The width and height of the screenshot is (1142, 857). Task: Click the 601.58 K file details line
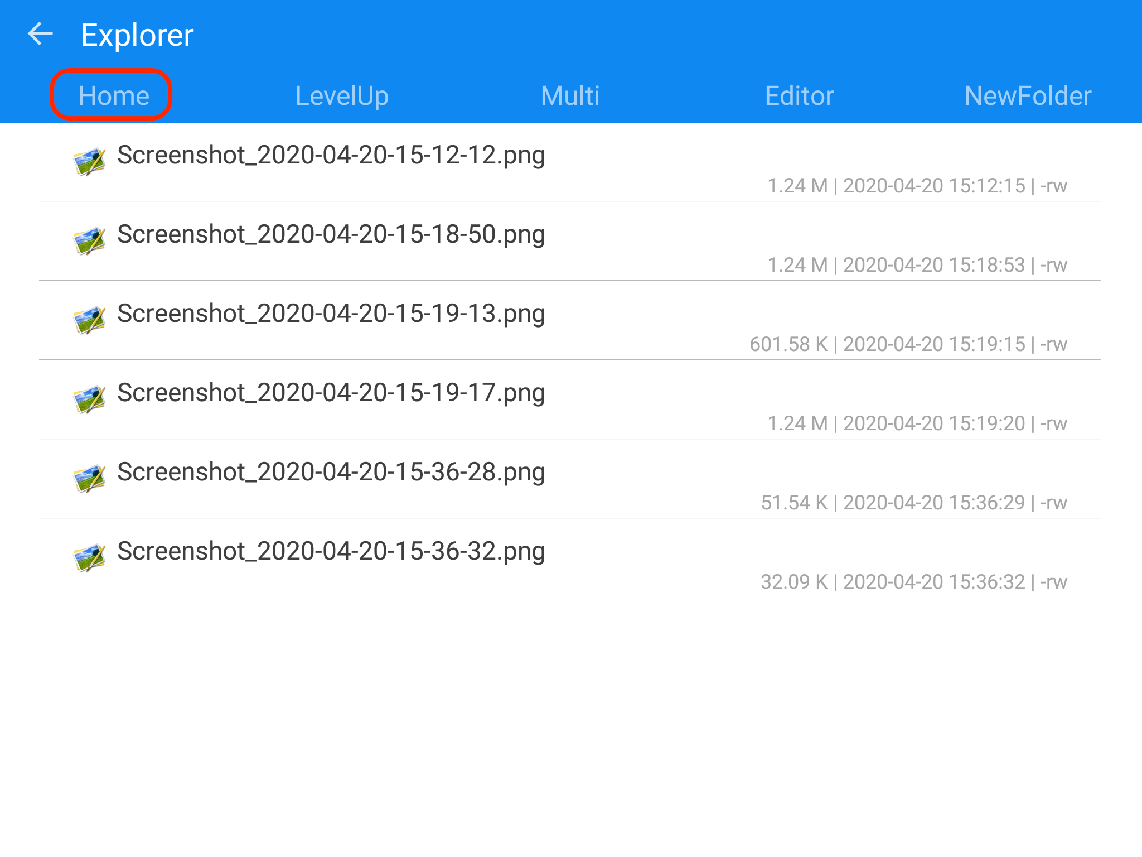point(908,344)
